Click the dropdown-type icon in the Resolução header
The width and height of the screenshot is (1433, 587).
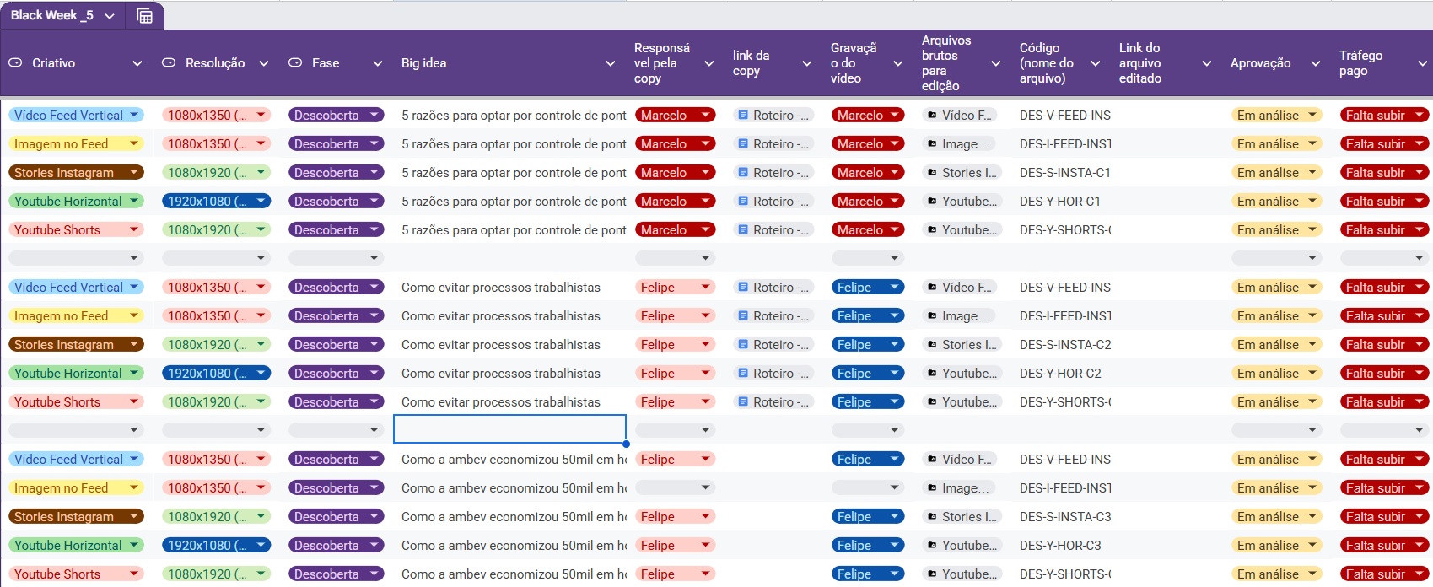pyautogui.click(x=169, y=63)
